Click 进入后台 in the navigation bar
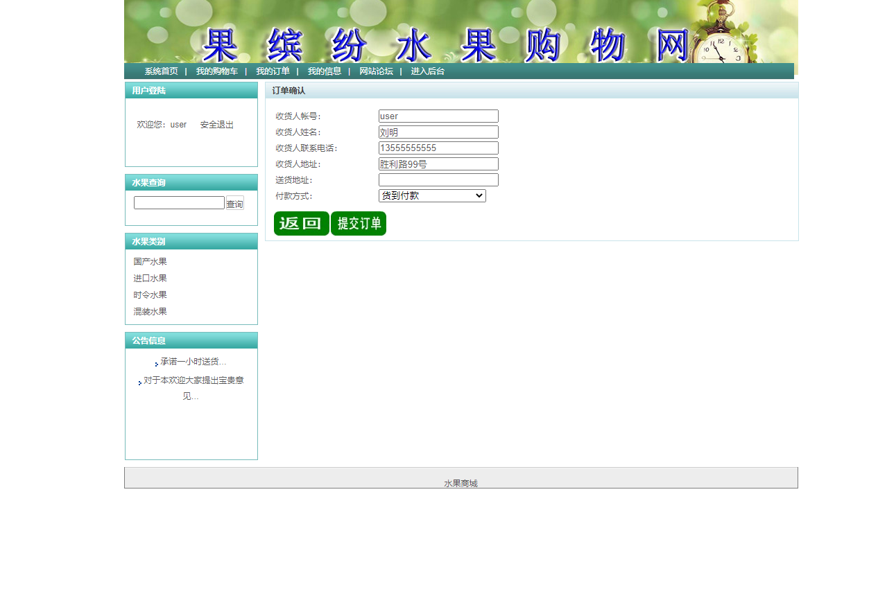 (x=427, y=71)
